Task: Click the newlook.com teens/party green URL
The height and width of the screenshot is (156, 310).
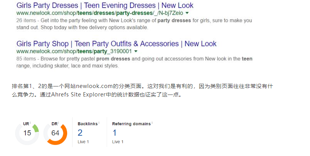Action: [74, 51]
